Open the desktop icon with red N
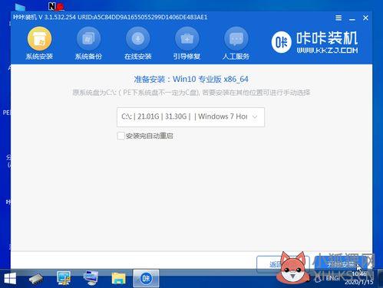 (x=56, y=6)
